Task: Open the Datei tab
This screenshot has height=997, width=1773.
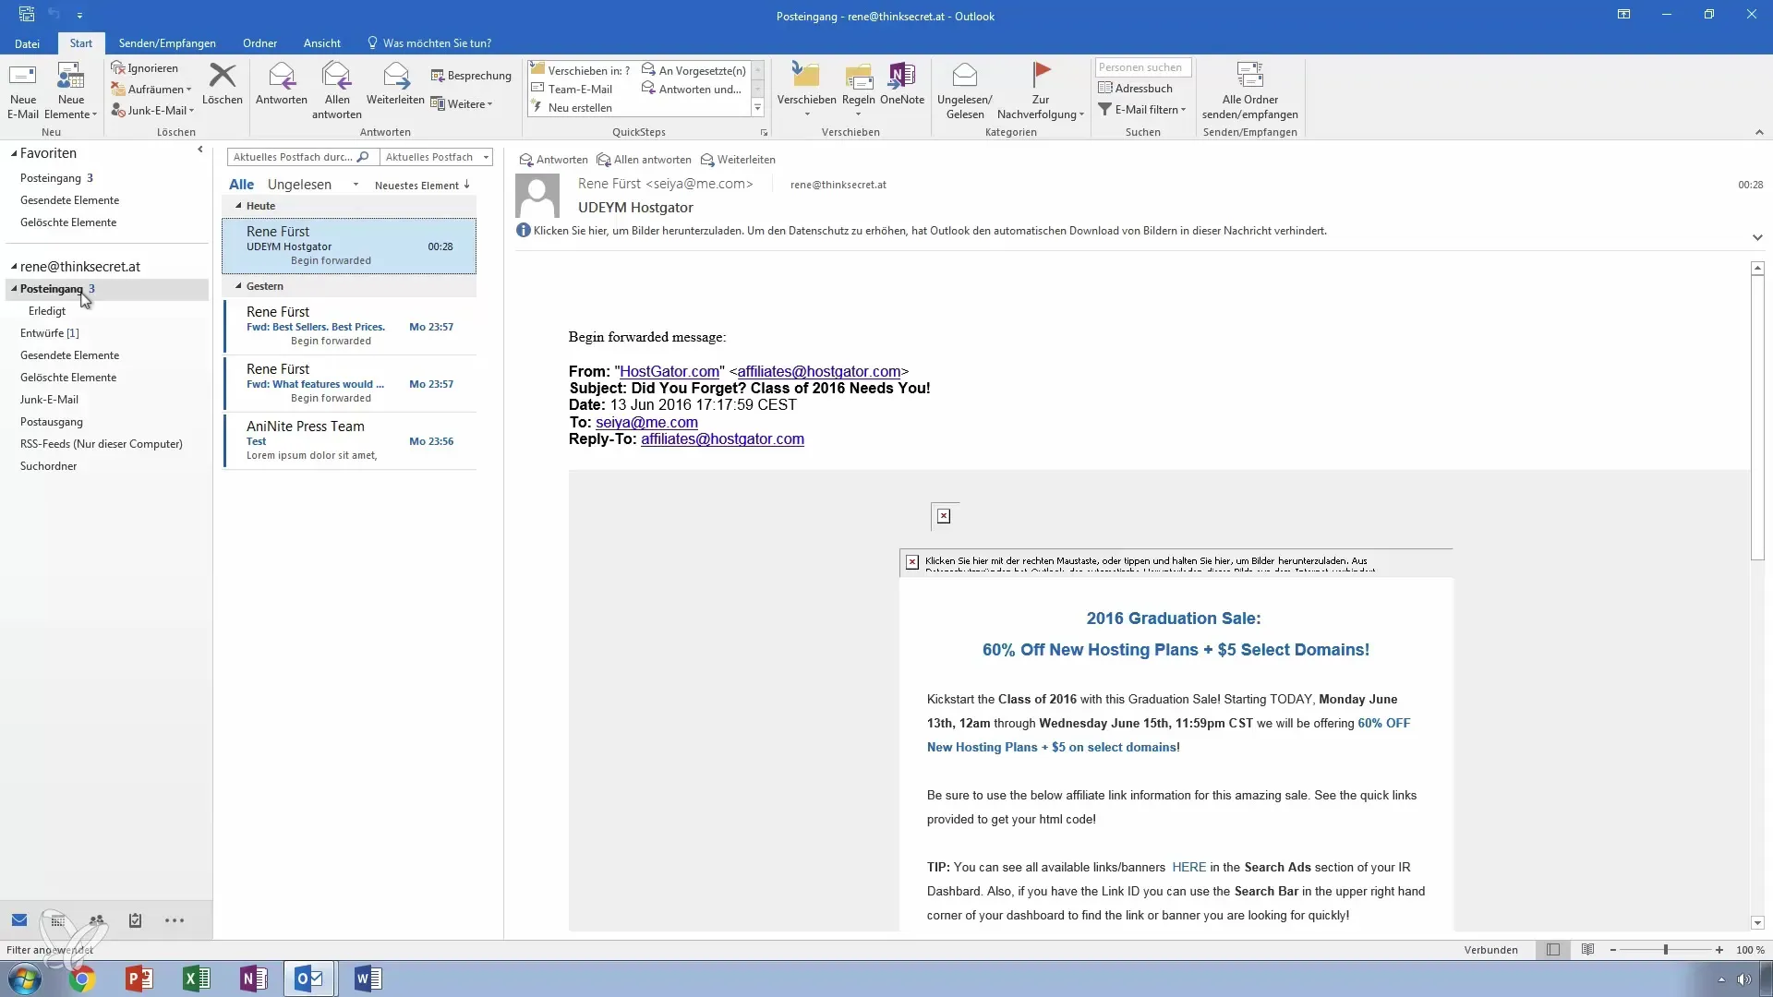Action: point(27,43)
